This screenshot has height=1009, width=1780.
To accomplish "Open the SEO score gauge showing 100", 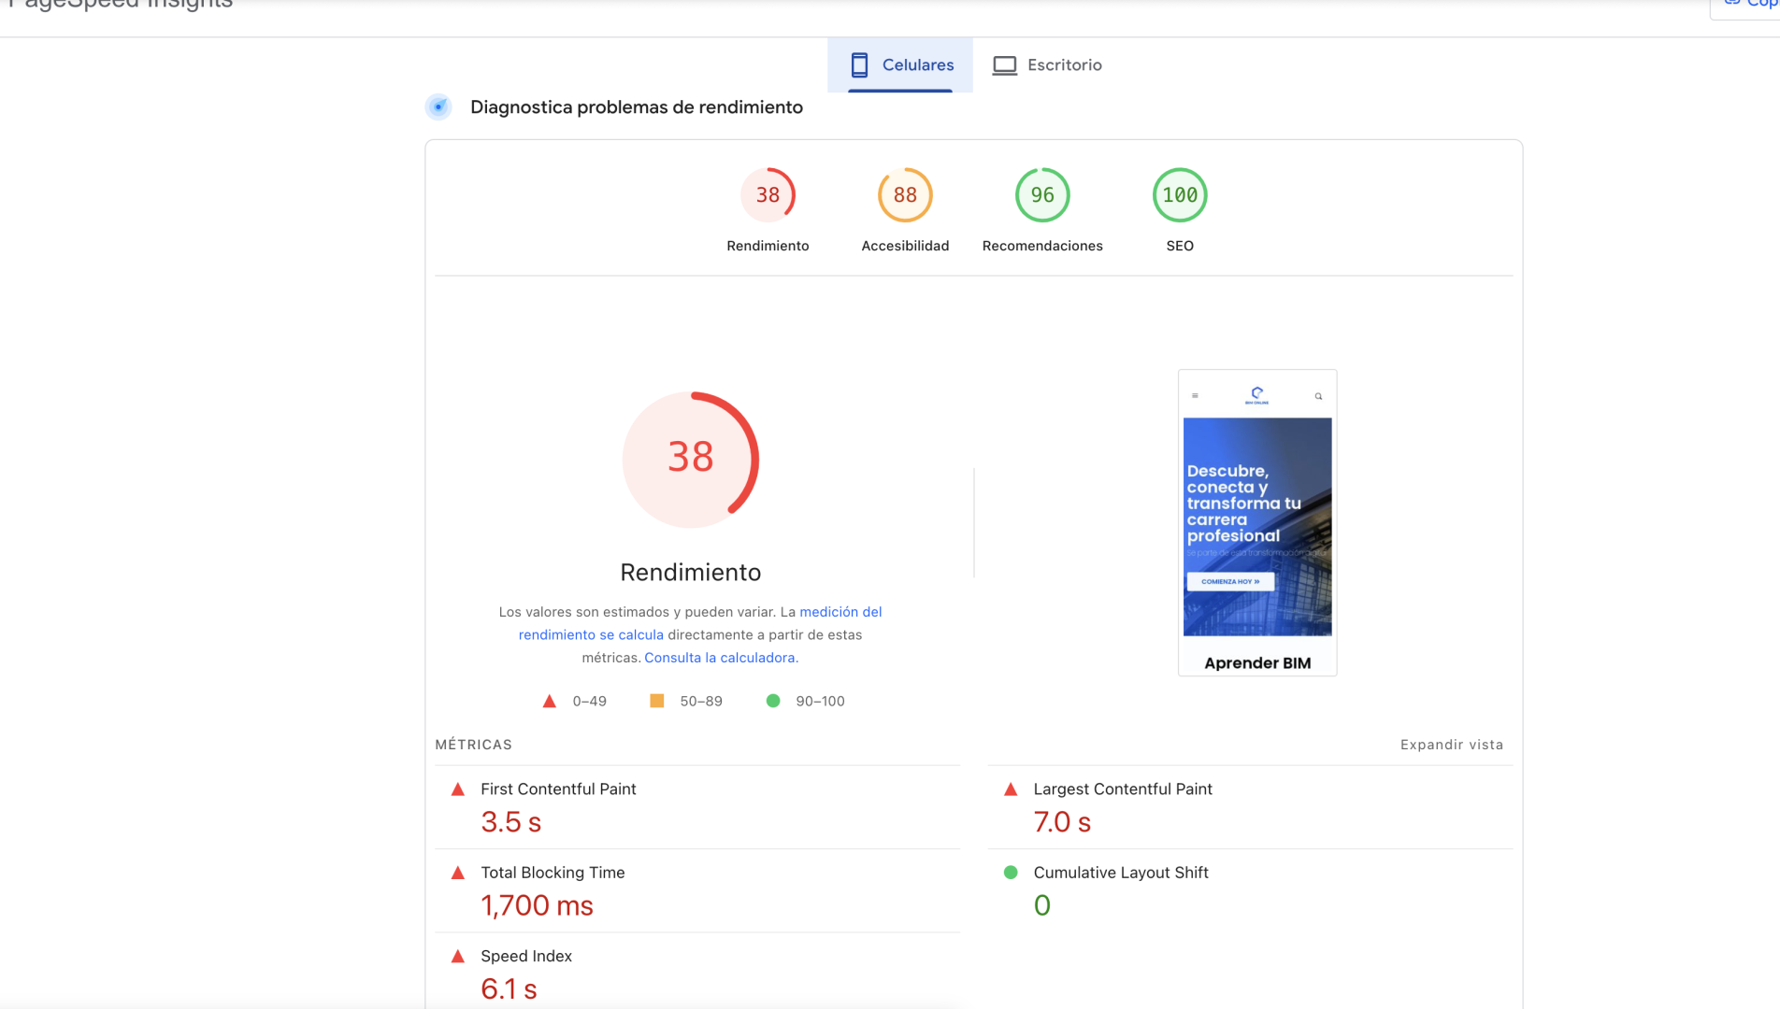I will (1180, 194).
